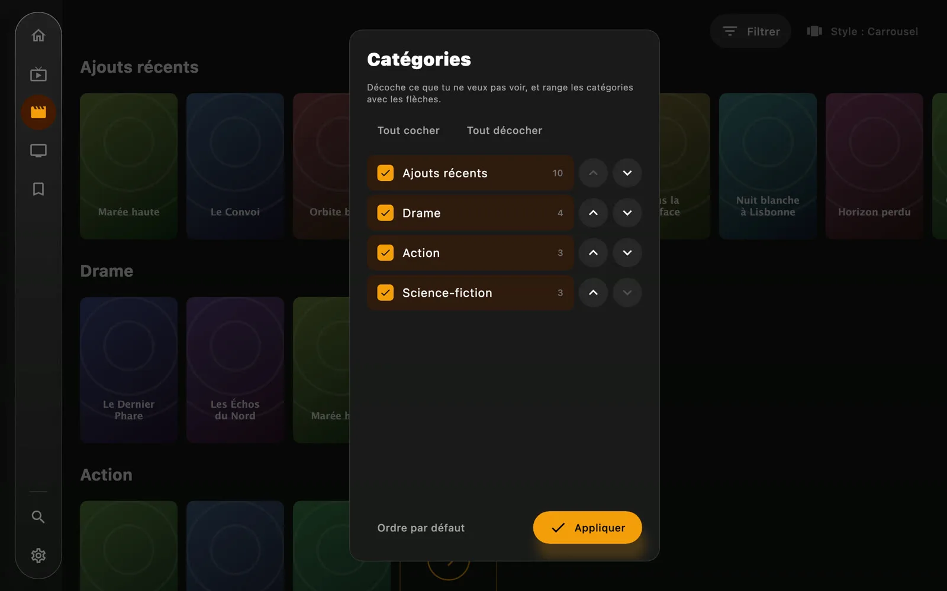Uncheck the Ajouts récents checkbox
This screenshot has height=591, width=947.
(x=385, y=173)
